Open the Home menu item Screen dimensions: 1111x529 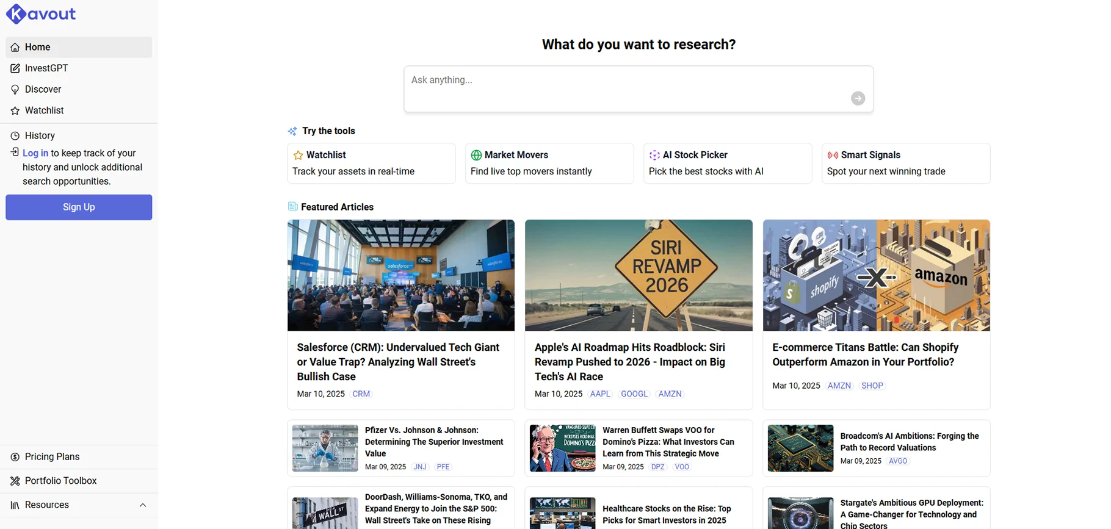coord(79,48)
